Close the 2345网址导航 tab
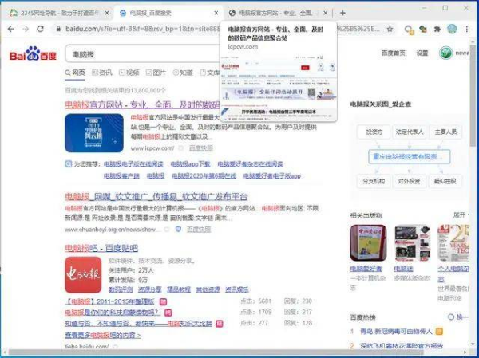This screenshot has height=358, width=479. point(107,13)
